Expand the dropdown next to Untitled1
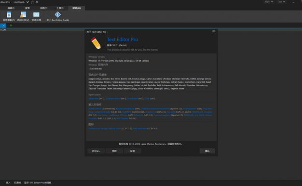Viewport: 302px width, 186px height. point(27,2)
